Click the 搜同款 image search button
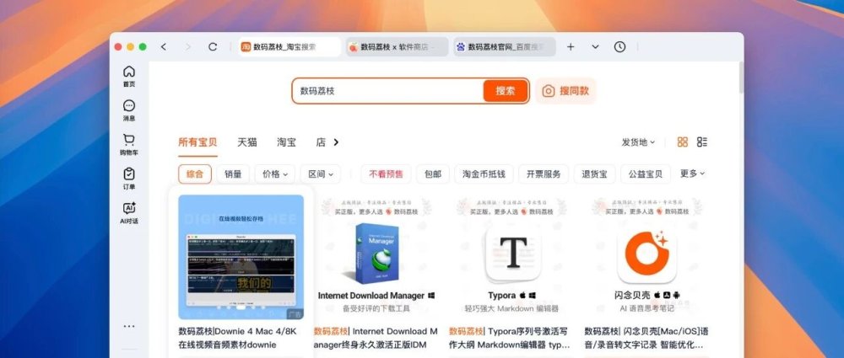The height and width of the screenshot is (358, 844). point(565,91)
